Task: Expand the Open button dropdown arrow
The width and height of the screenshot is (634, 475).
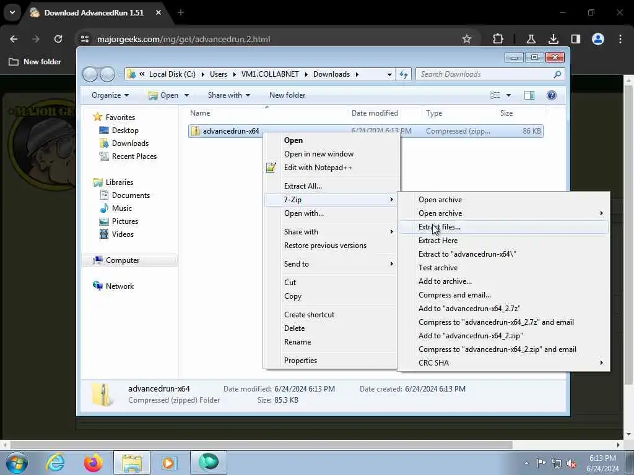Action: coord(186,95)
